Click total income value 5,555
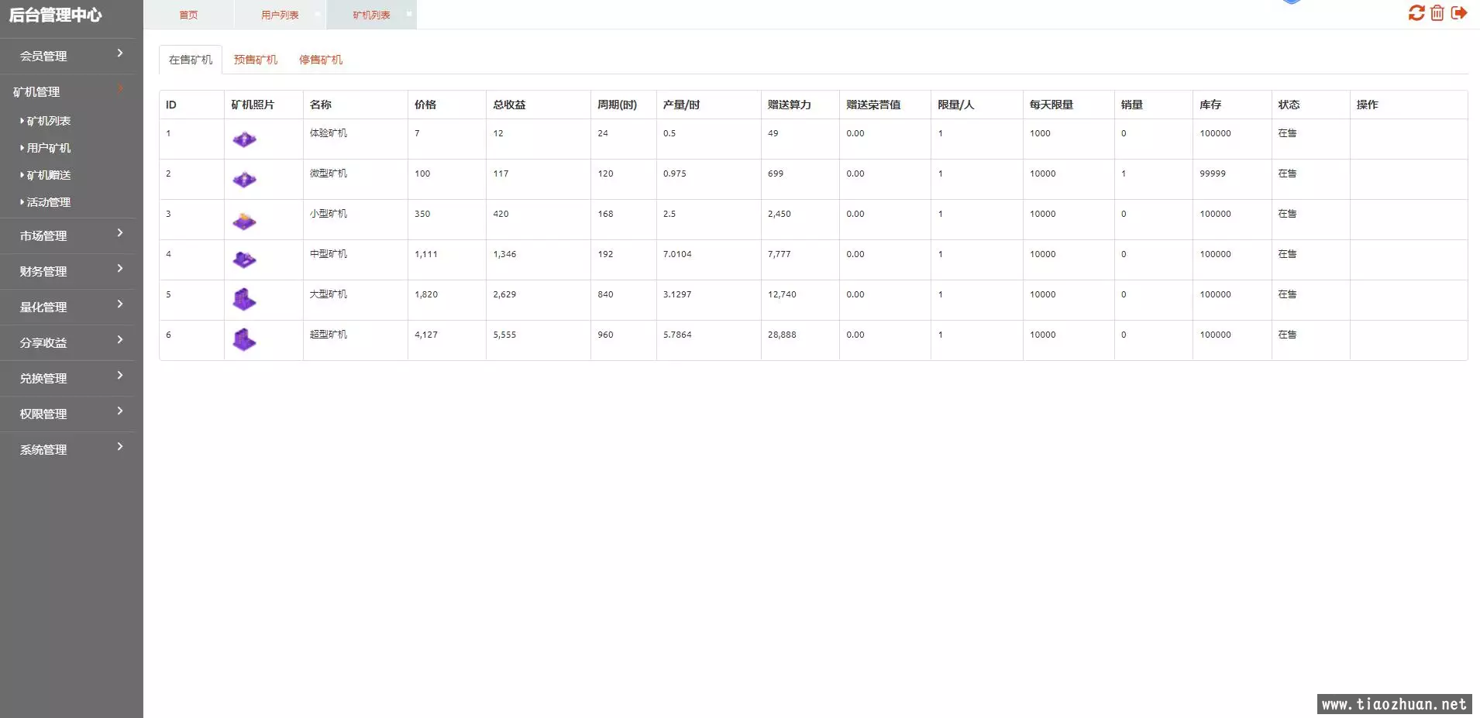The image size is (1480, 718). coord(504,335)
